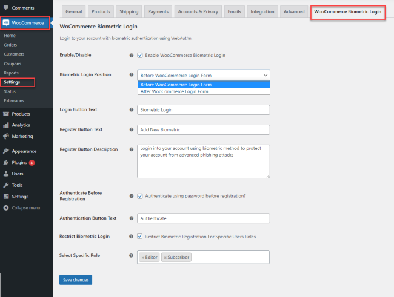Click the Collapse menu text label

26,207
